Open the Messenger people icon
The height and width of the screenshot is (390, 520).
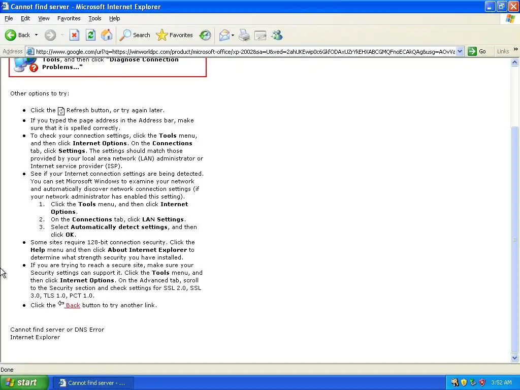277,35
